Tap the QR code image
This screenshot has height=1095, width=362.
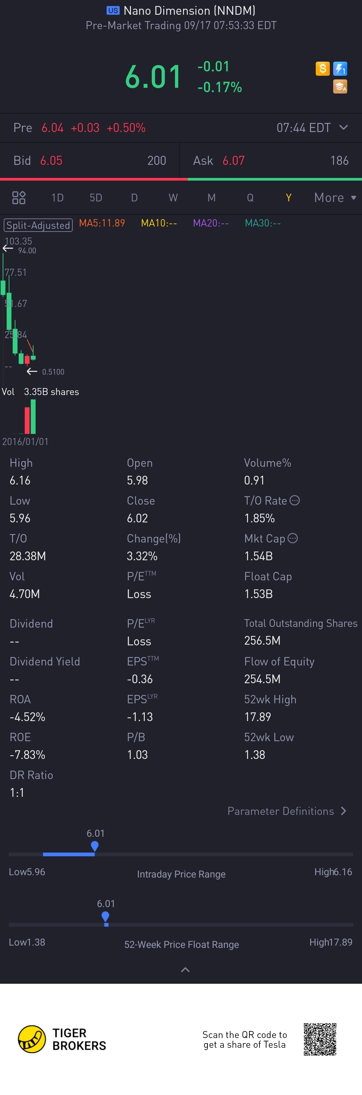click(320, 1039)
